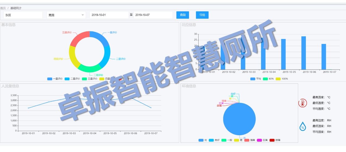Toggle 二星评价 series in donut legend
The height and width of the screenshot is (152, 346).
[67, 79]
